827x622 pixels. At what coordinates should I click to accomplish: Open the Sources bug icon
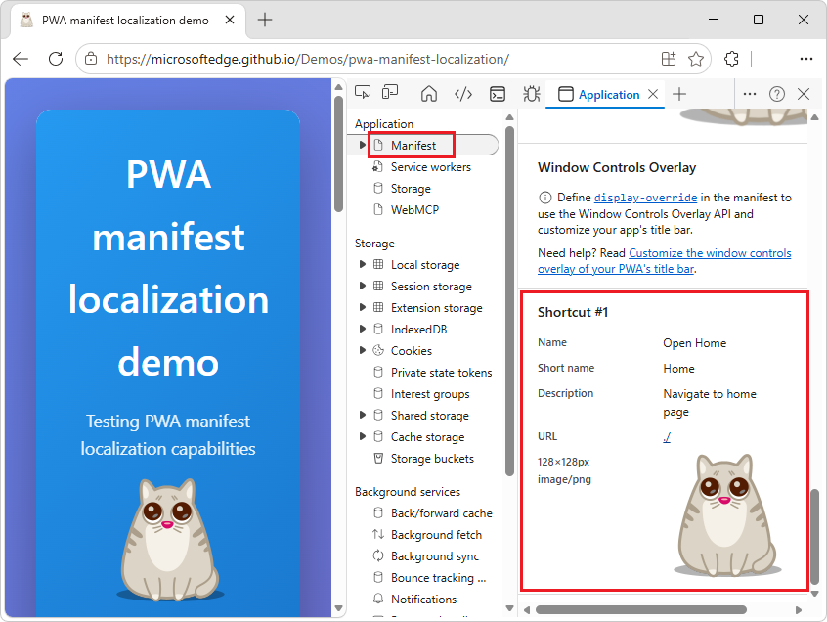[x=531, y=94]
